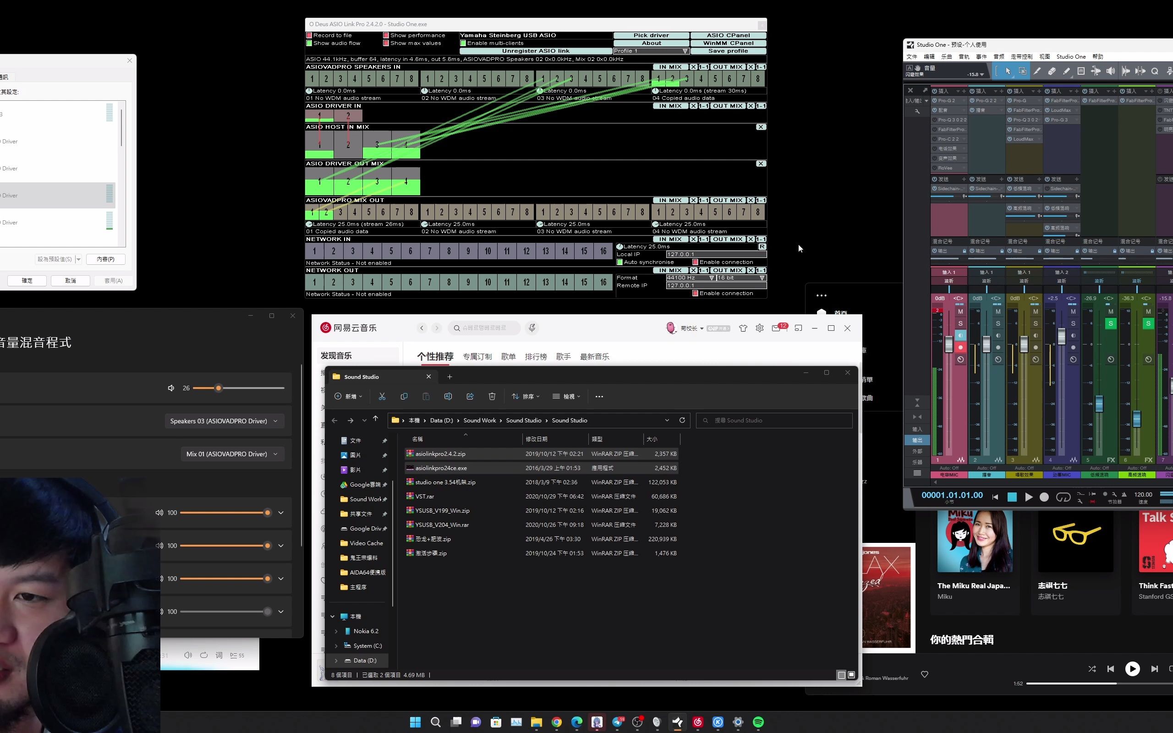Click Save profile button
Viewport: 1173px width, 733px height.
click(728, 51)
